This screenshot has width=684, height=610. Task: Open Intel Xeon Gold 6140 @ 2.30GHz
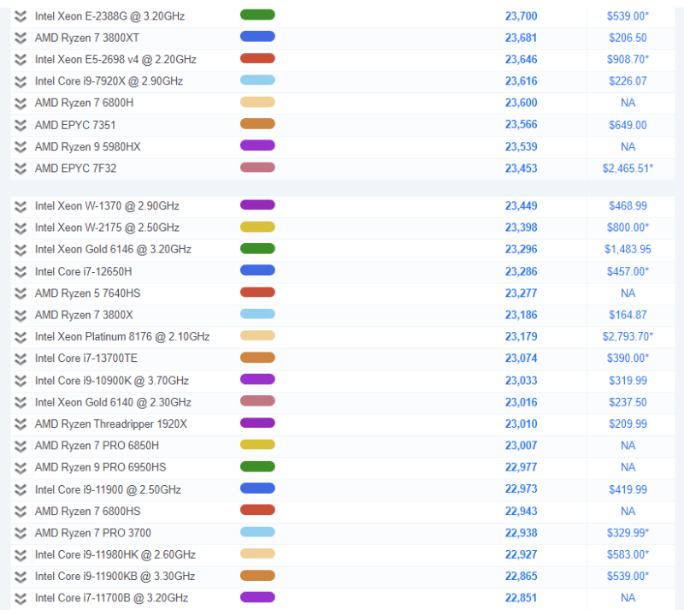tap(113, 402)
